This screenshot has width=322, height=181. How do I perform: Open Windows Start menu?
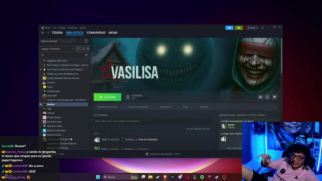pos(98,177)
